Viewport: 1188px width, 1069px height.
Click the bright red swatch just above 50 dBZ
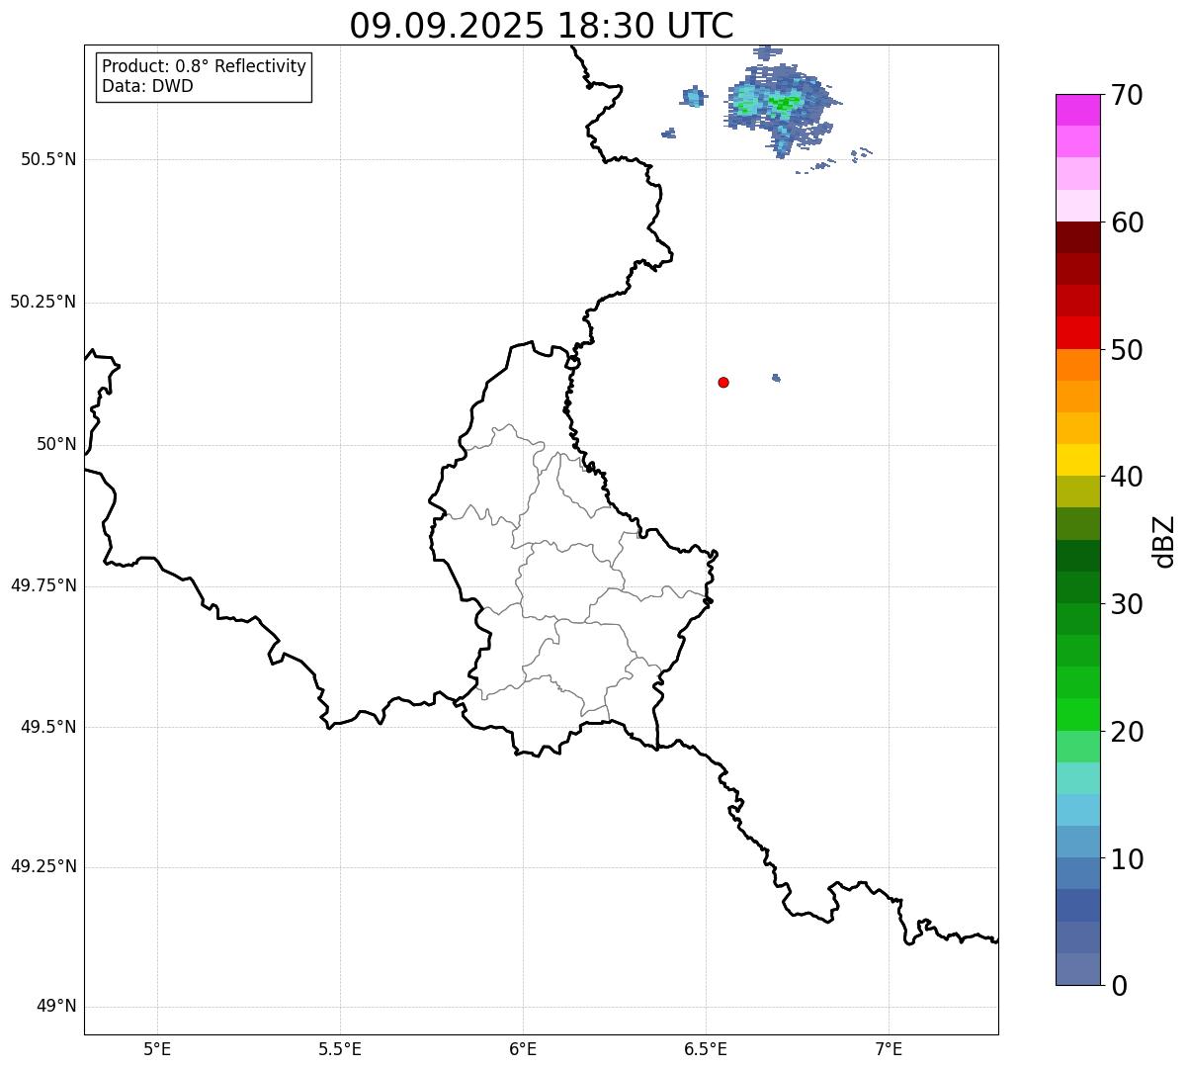pos(1077,333)
